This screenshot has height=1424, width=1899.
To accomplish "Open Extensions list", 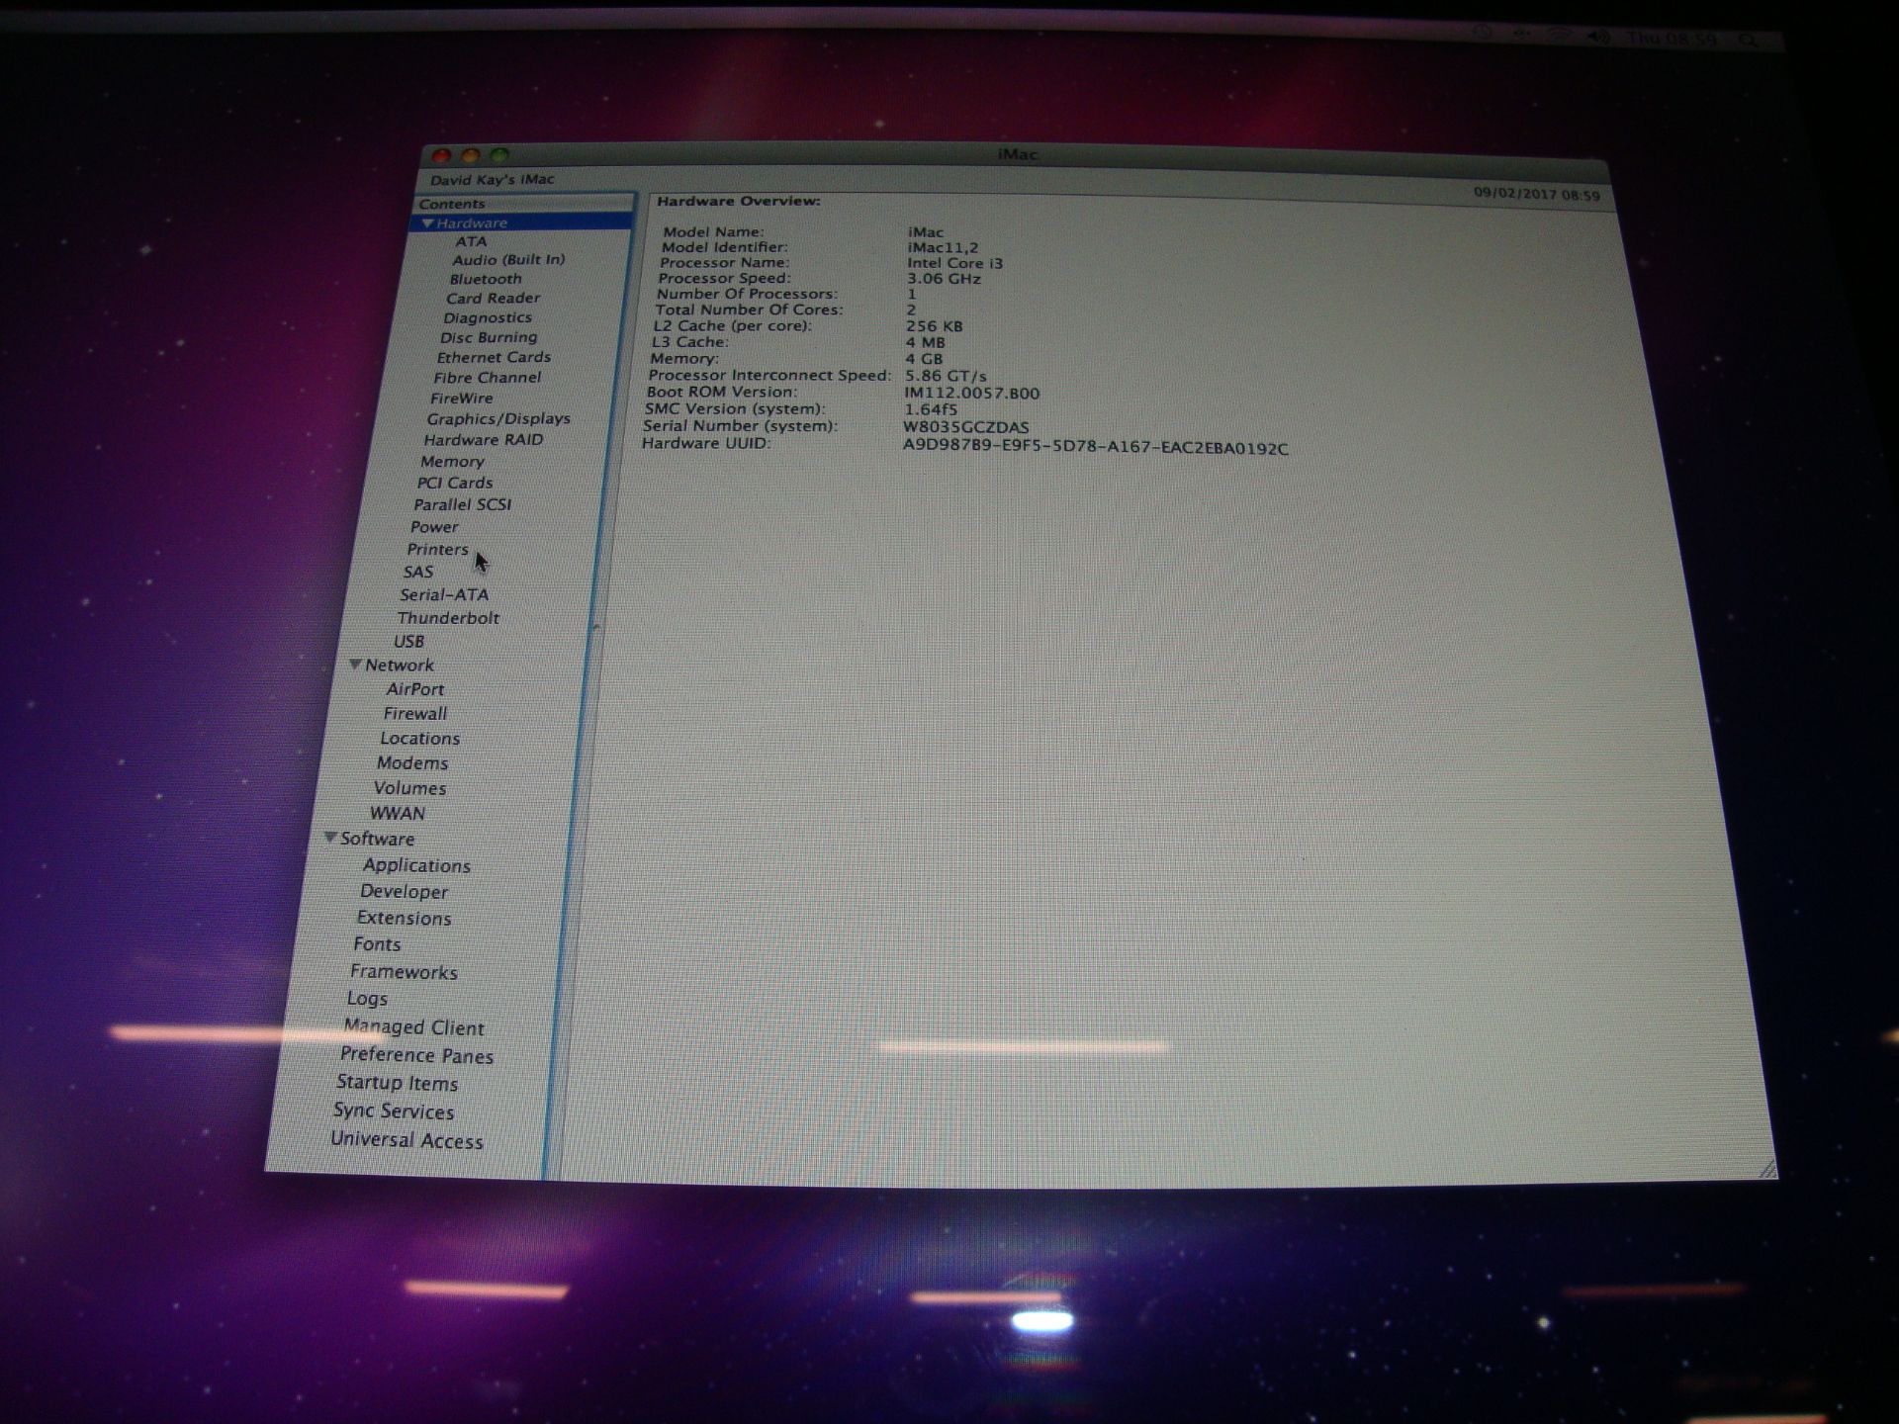I will pos(404,918).
